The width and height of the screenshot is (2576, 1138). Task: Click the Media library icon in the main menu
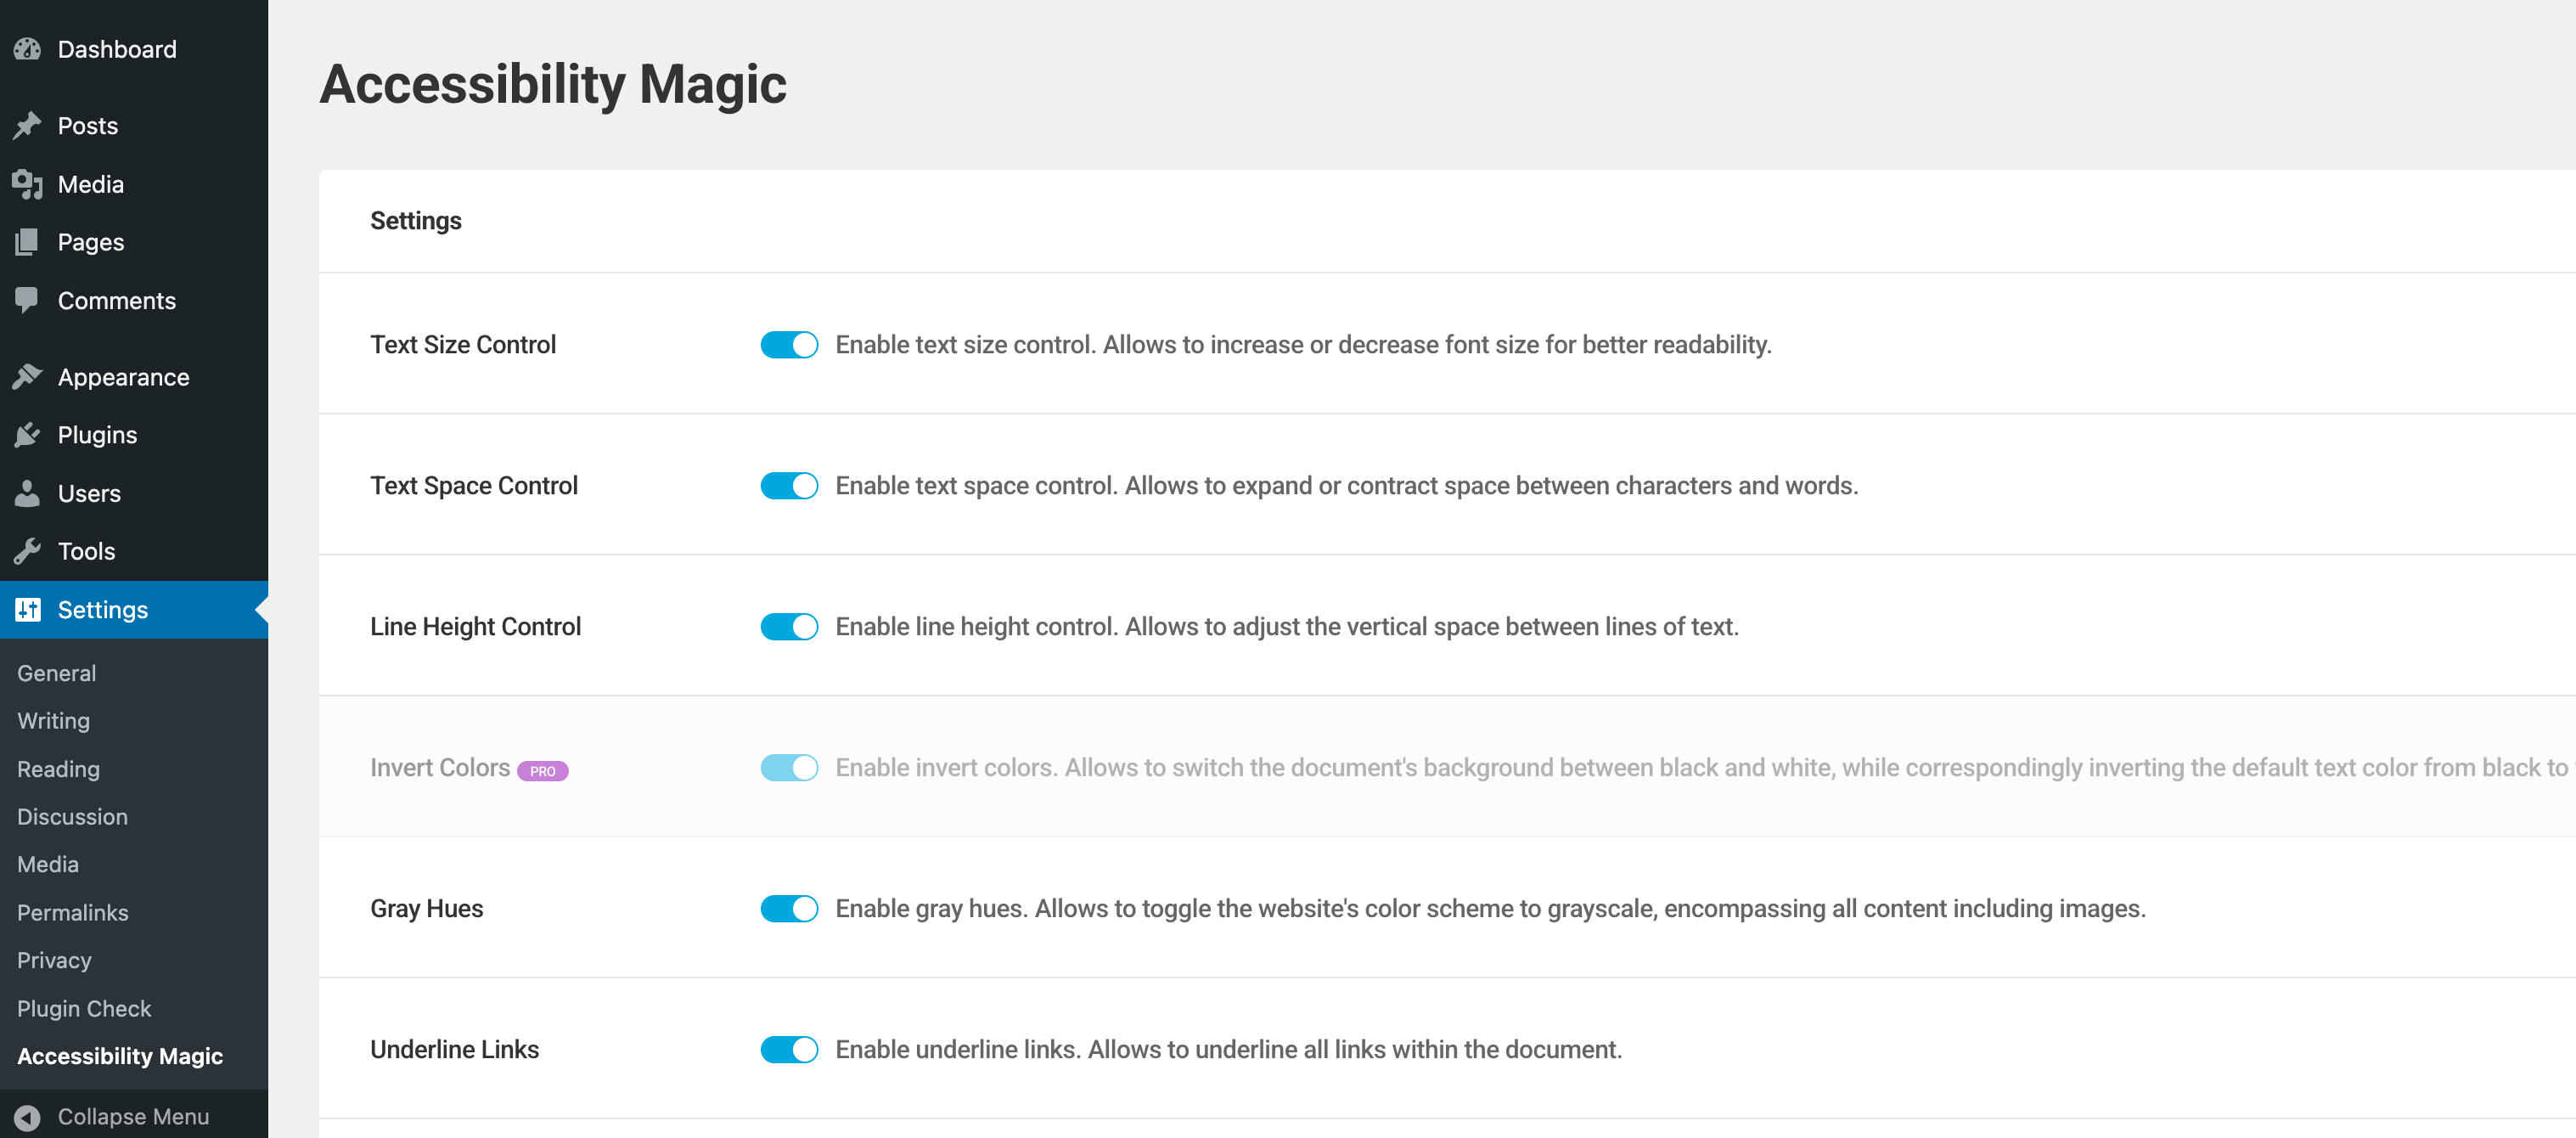(27, 184)
